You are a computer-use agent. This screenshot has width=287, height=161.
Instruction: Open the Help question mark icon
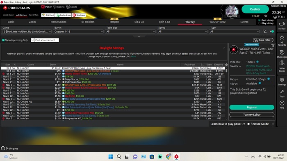[x=282, y=105]
